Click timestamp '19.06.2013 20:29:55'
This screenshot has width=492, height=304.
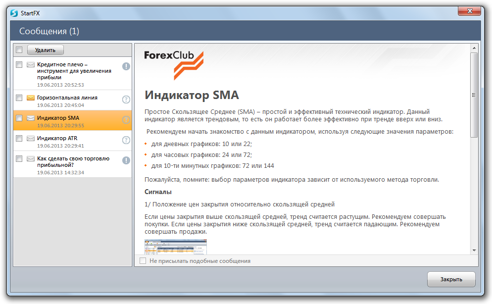coord(60,125)
